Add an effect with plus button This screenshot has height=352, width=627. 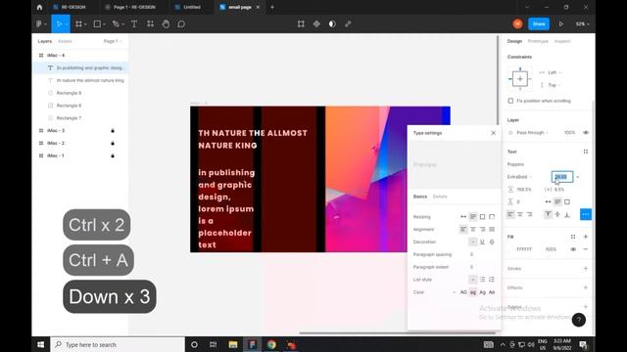pos(586,287)
